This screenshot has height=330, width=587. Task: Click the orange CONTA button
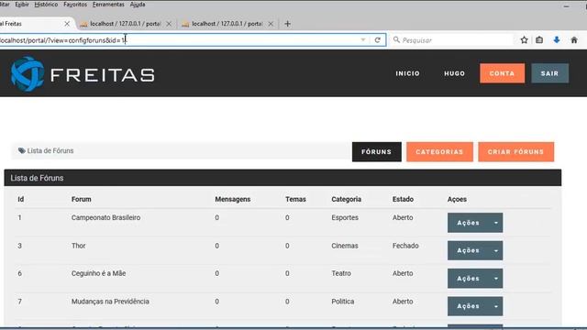tap(502, 73)
